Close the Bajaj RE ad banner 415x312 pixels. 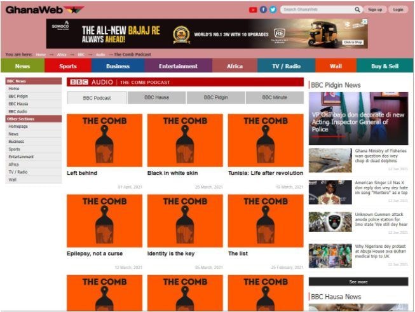click(x=365, y=21)
